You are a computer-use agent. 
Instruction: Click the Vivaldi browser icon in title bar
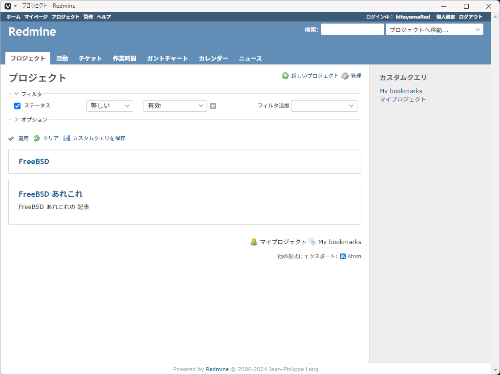pyautogui.click(x=8, y=6)
